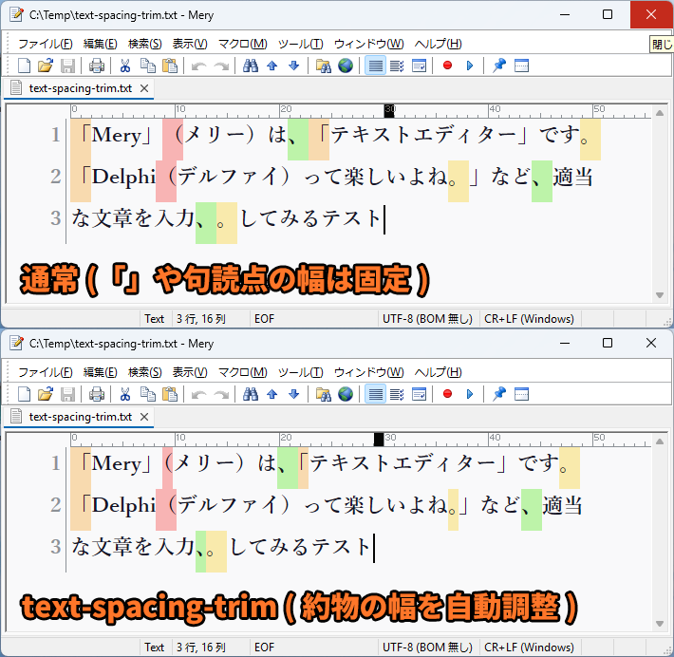Close the bottom Mery window

pos(651,343)
